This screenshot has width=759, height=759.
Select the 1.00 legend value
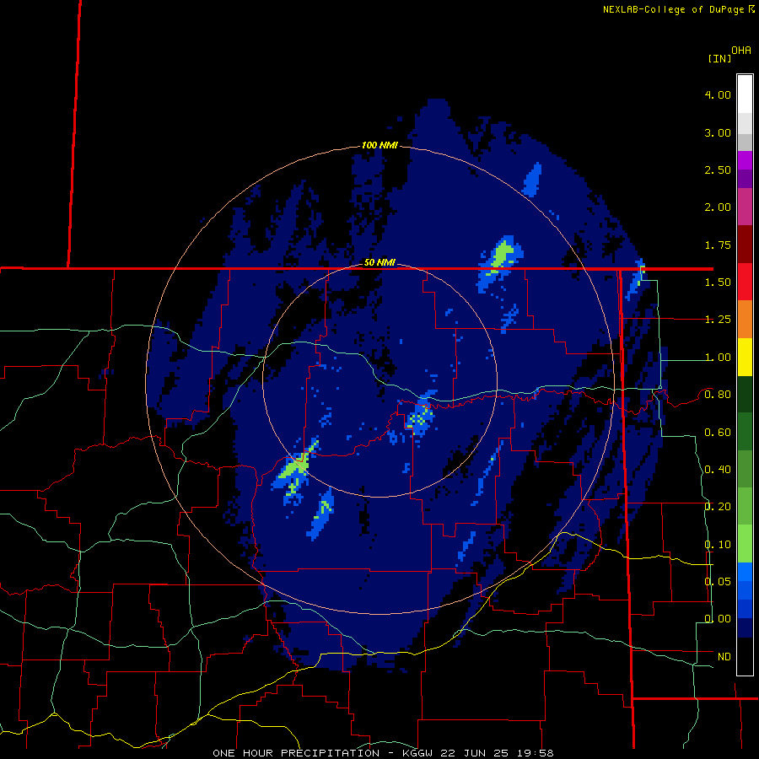718,358
